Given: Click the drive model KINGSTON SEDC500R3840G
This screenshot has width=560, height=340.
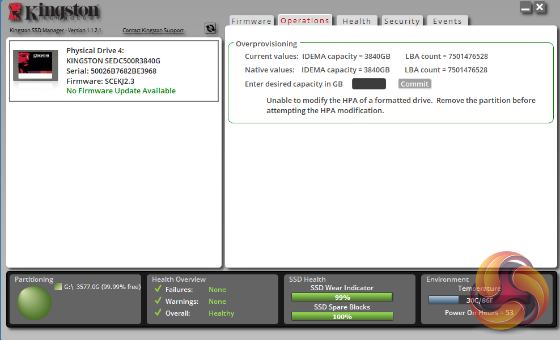Looking at the screenshot, I should tap(113, 61).
